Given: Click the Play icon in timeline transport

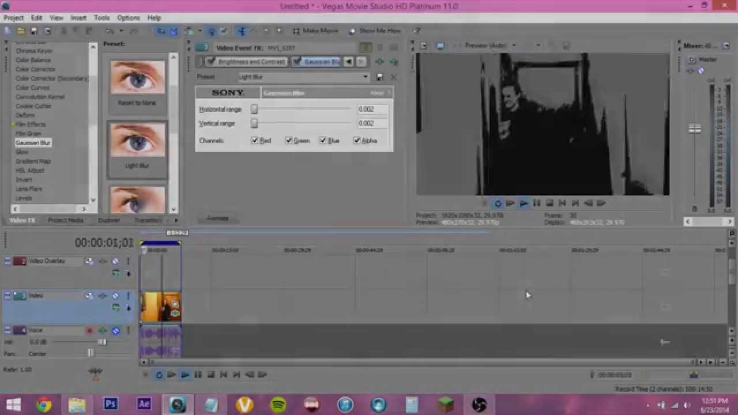Looking at the screenshot, I should click(184, 375).
